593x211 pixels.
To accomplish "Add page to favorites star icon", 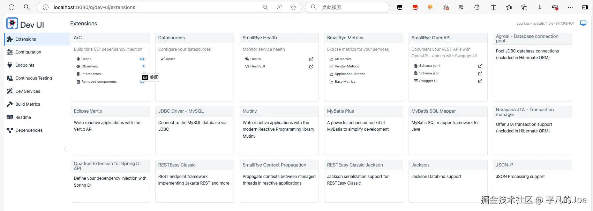I will coord(293,7).
